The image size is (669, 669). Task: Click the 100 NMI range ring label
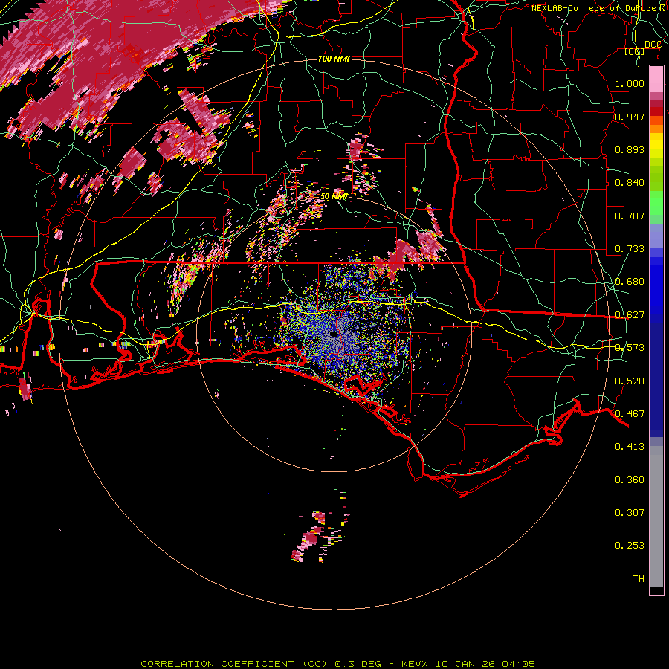pyautogui.click(x=334, y=59)
